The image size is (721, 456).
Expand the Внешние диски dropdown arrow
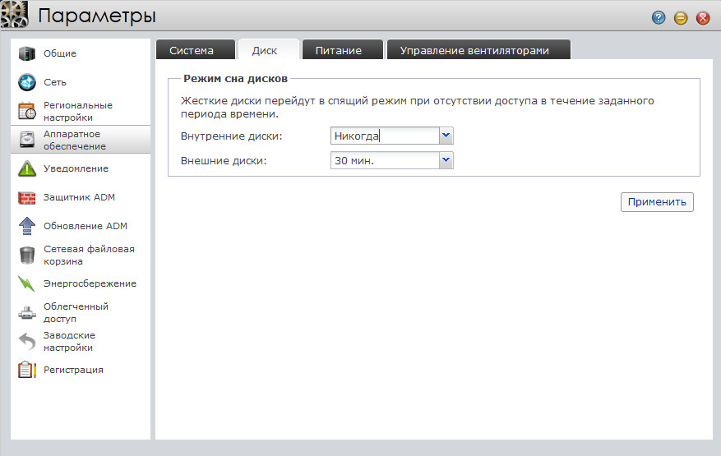(x=446, y=160)
